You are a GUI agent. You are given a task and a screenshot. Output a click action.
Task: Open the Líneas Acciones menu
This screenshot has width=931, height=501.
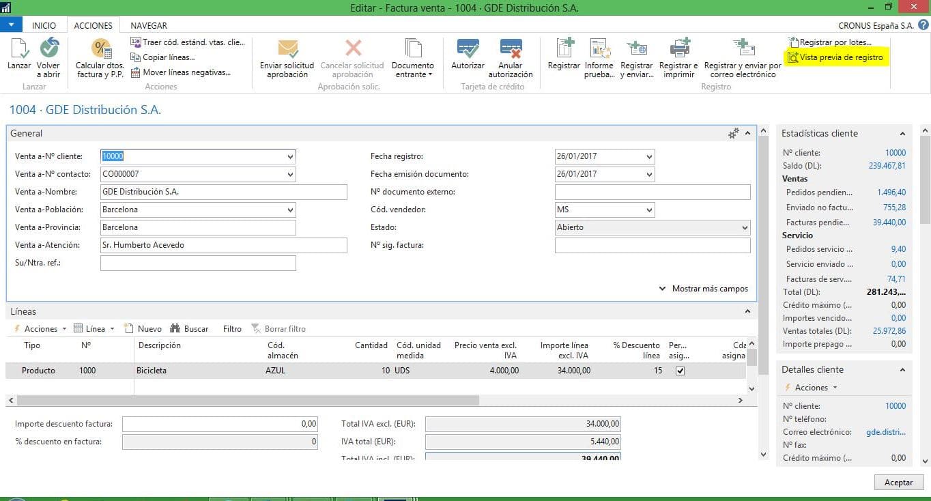(x=41, y=328)
